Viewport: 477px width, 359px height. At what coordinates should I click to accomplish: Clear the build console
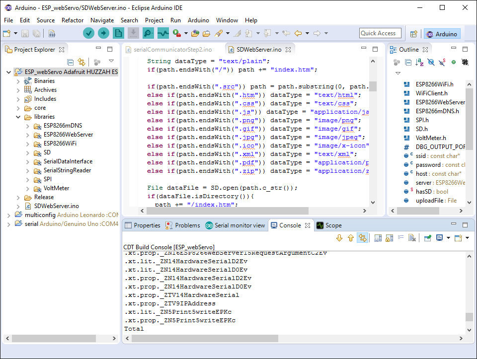(412, 238)
